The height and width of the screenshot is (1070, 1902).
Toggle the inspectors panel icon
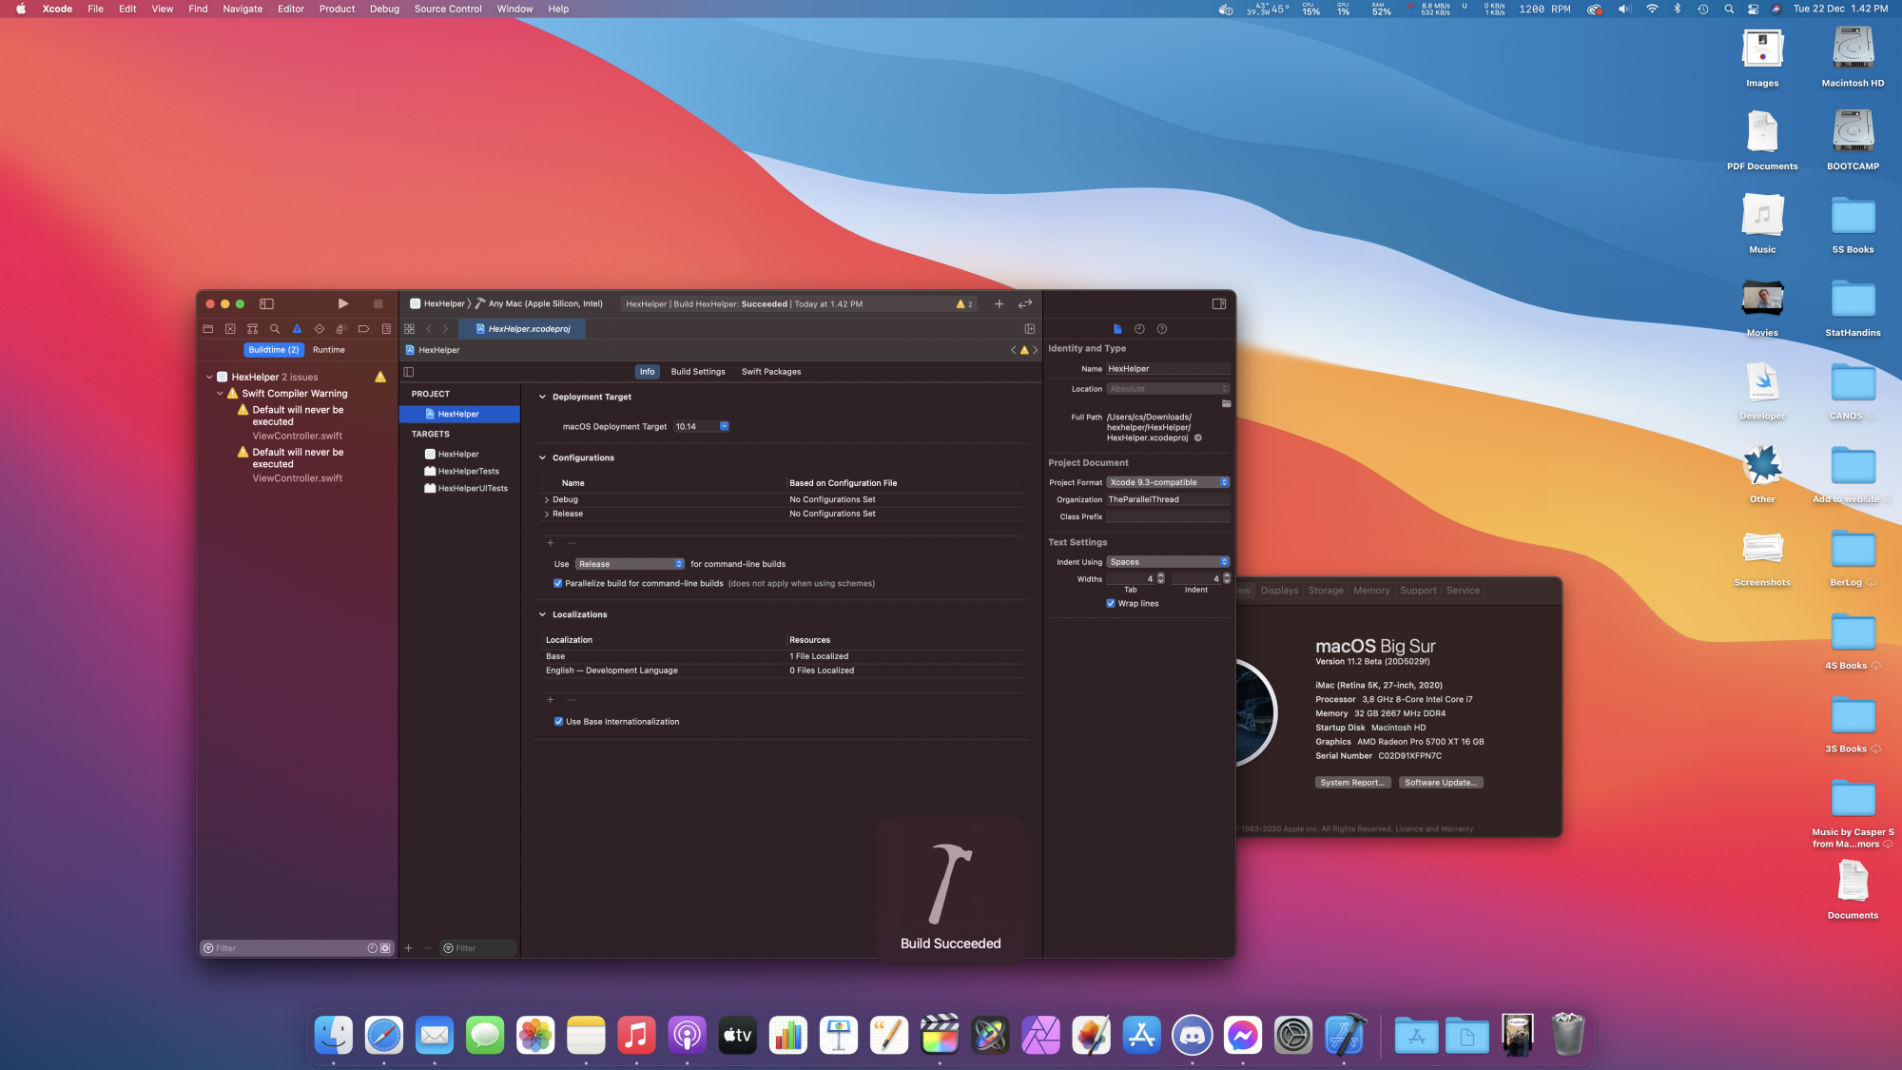(1219, 304)
